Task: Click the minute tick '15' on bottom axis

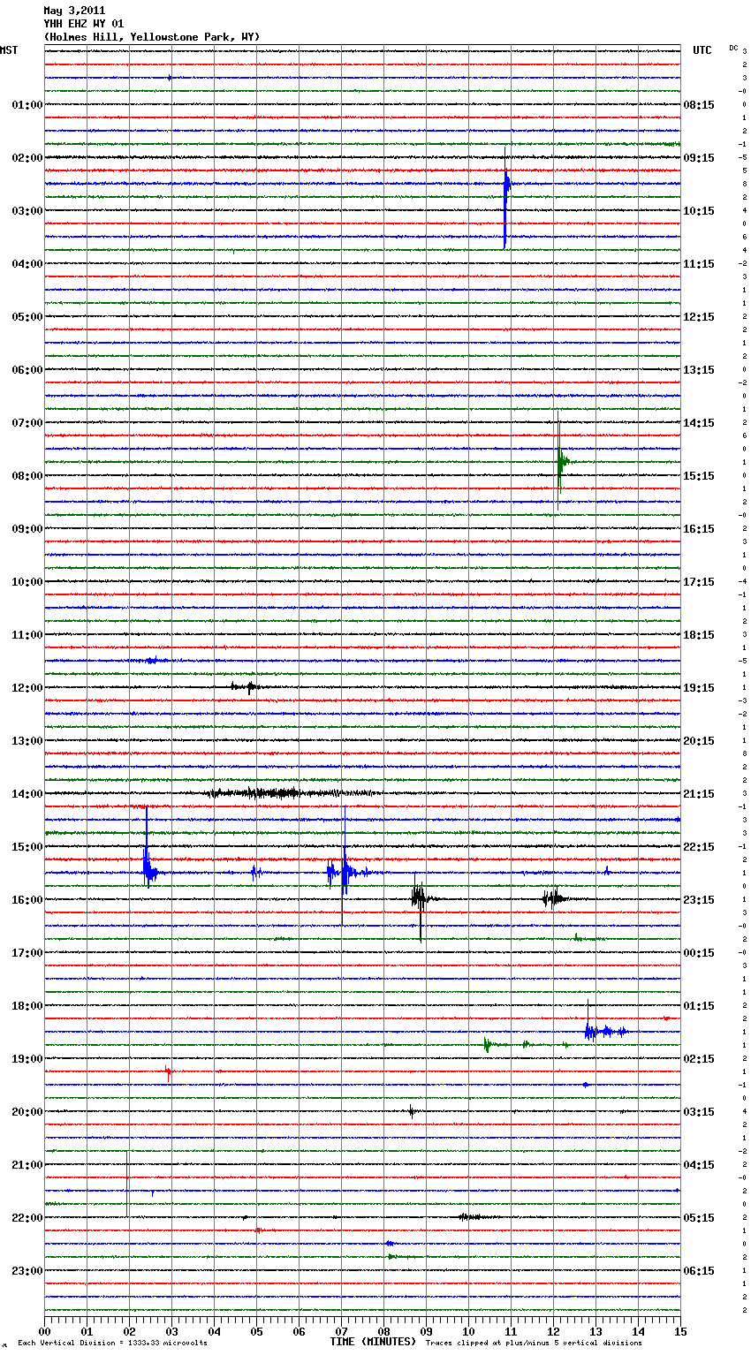Action: [680, 1331]
